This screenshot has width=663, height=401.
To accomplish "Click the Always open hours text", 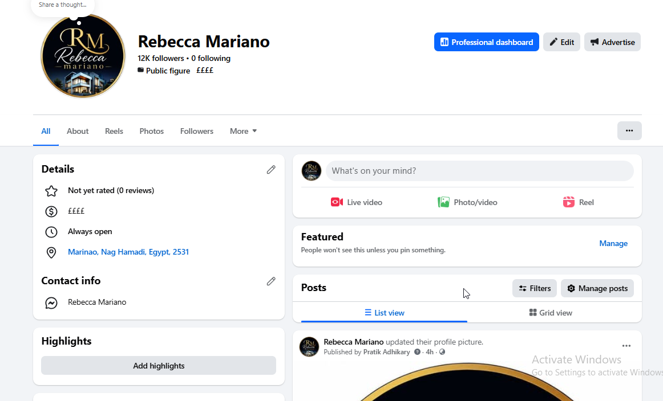I will click(x=90, y=231).
